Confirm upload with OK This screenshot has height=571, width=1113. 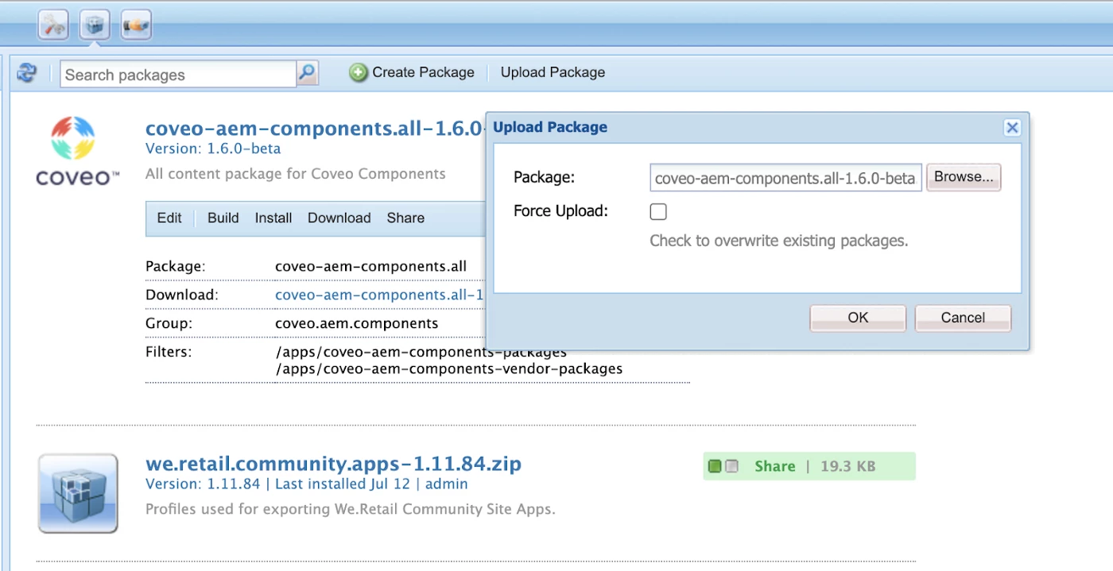858,318
